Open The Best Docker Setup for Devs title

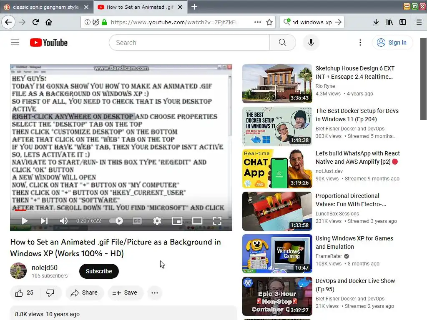point(357,115)
